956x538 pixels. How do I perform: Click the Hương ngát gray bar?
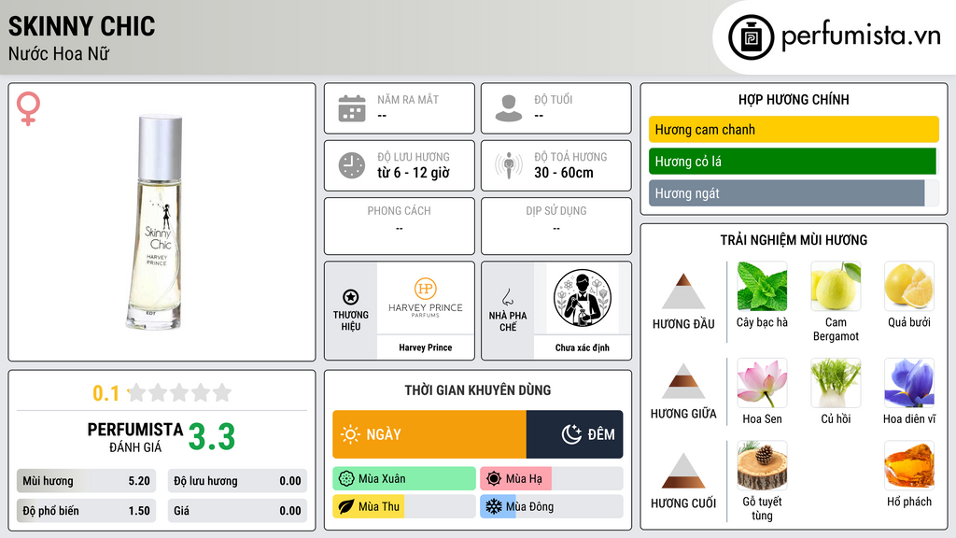(786, 192)
